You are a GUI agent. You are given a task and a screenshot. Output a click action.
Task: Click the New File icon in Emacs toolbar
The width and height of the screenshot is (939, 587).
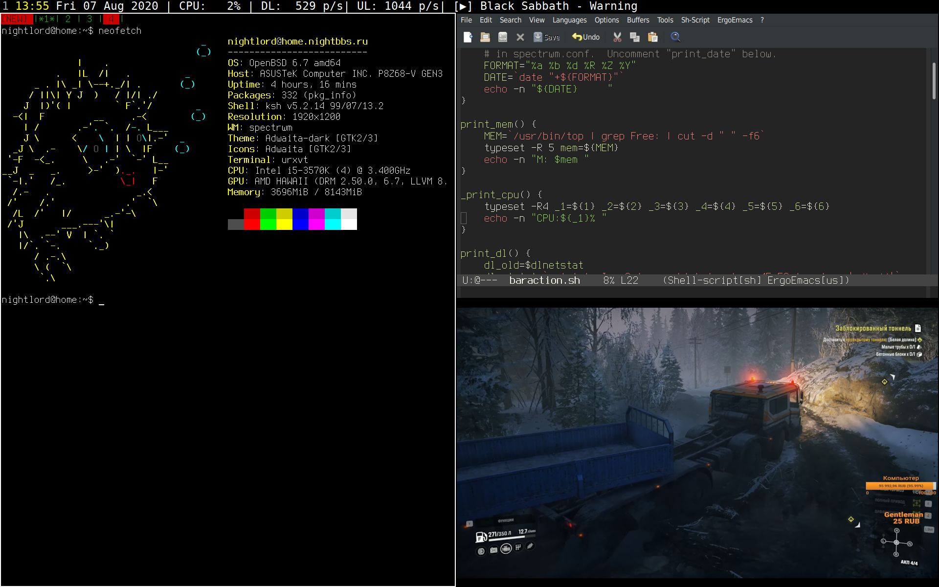click(468, 37)
